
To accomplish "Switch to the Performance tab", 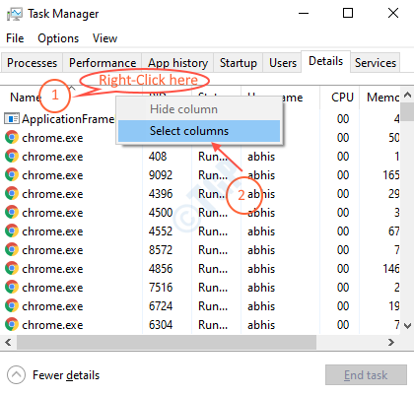I will tap(103, 63).
